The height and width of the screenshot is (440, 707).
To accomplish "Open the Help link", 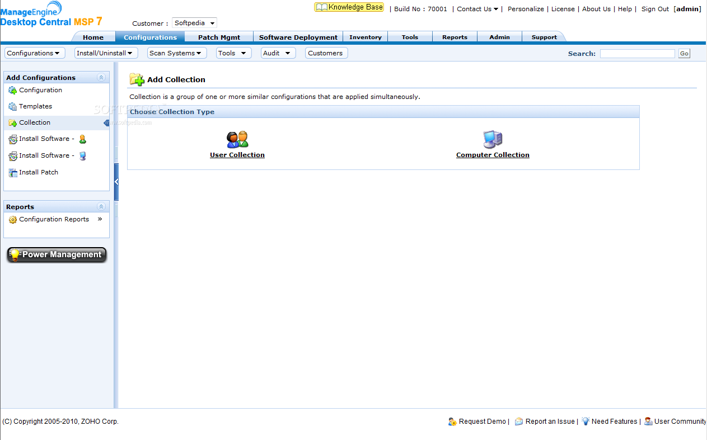I will (625, 9).
